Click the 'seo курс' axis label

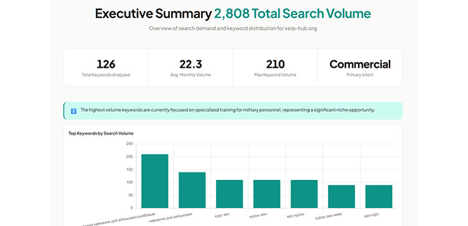[372, 215]
